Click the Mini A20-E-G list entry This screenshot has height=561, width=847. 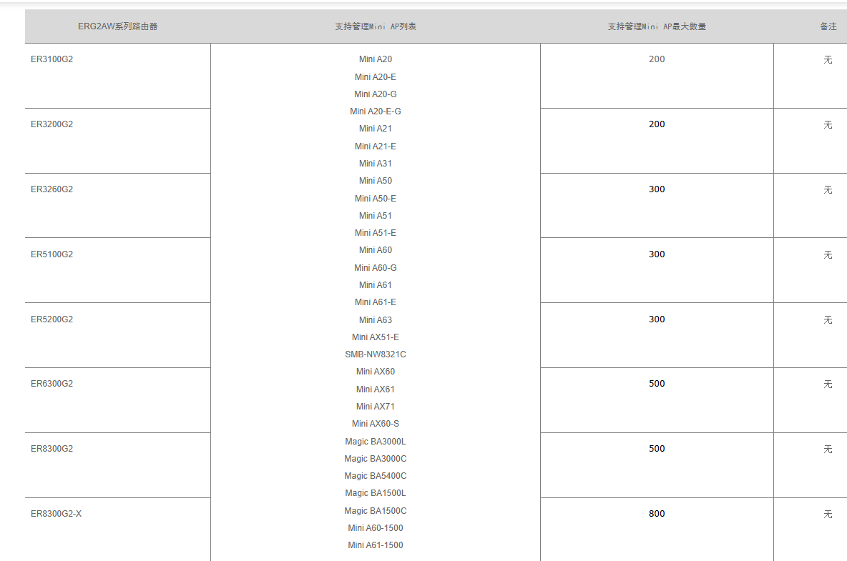[375, 111]
